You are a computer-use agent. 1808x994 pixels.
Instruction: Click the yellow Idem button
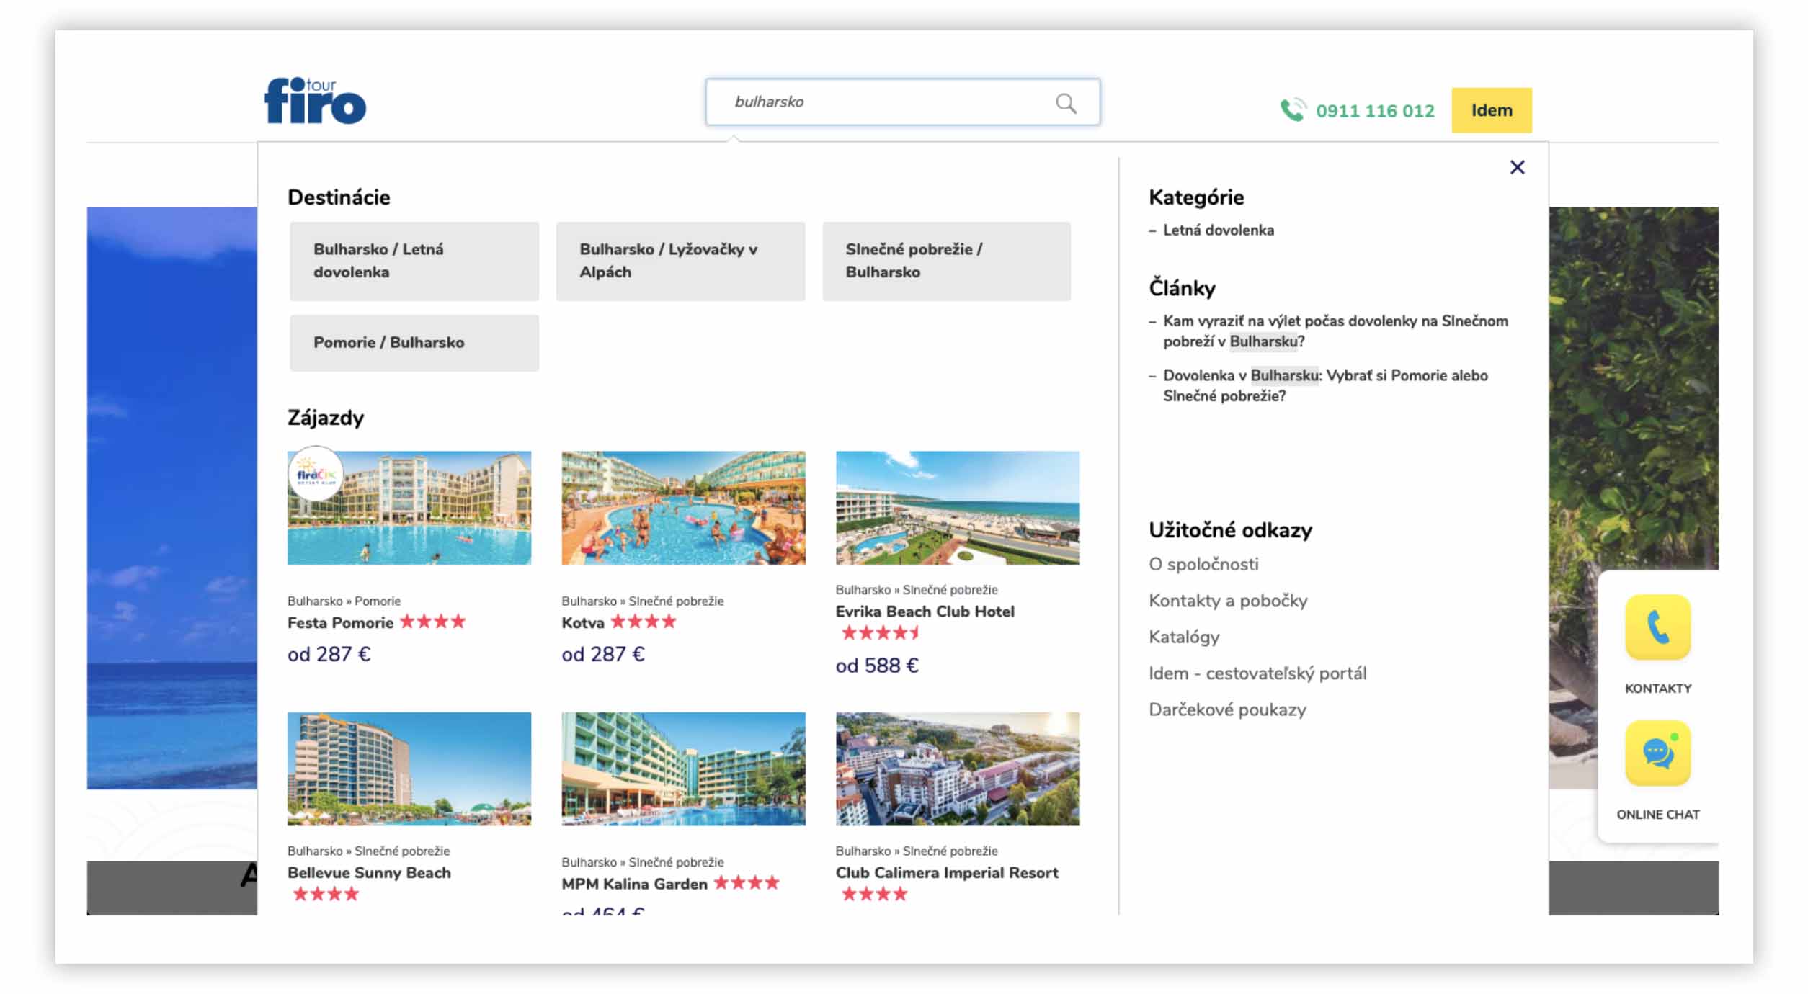[1491, 110]
